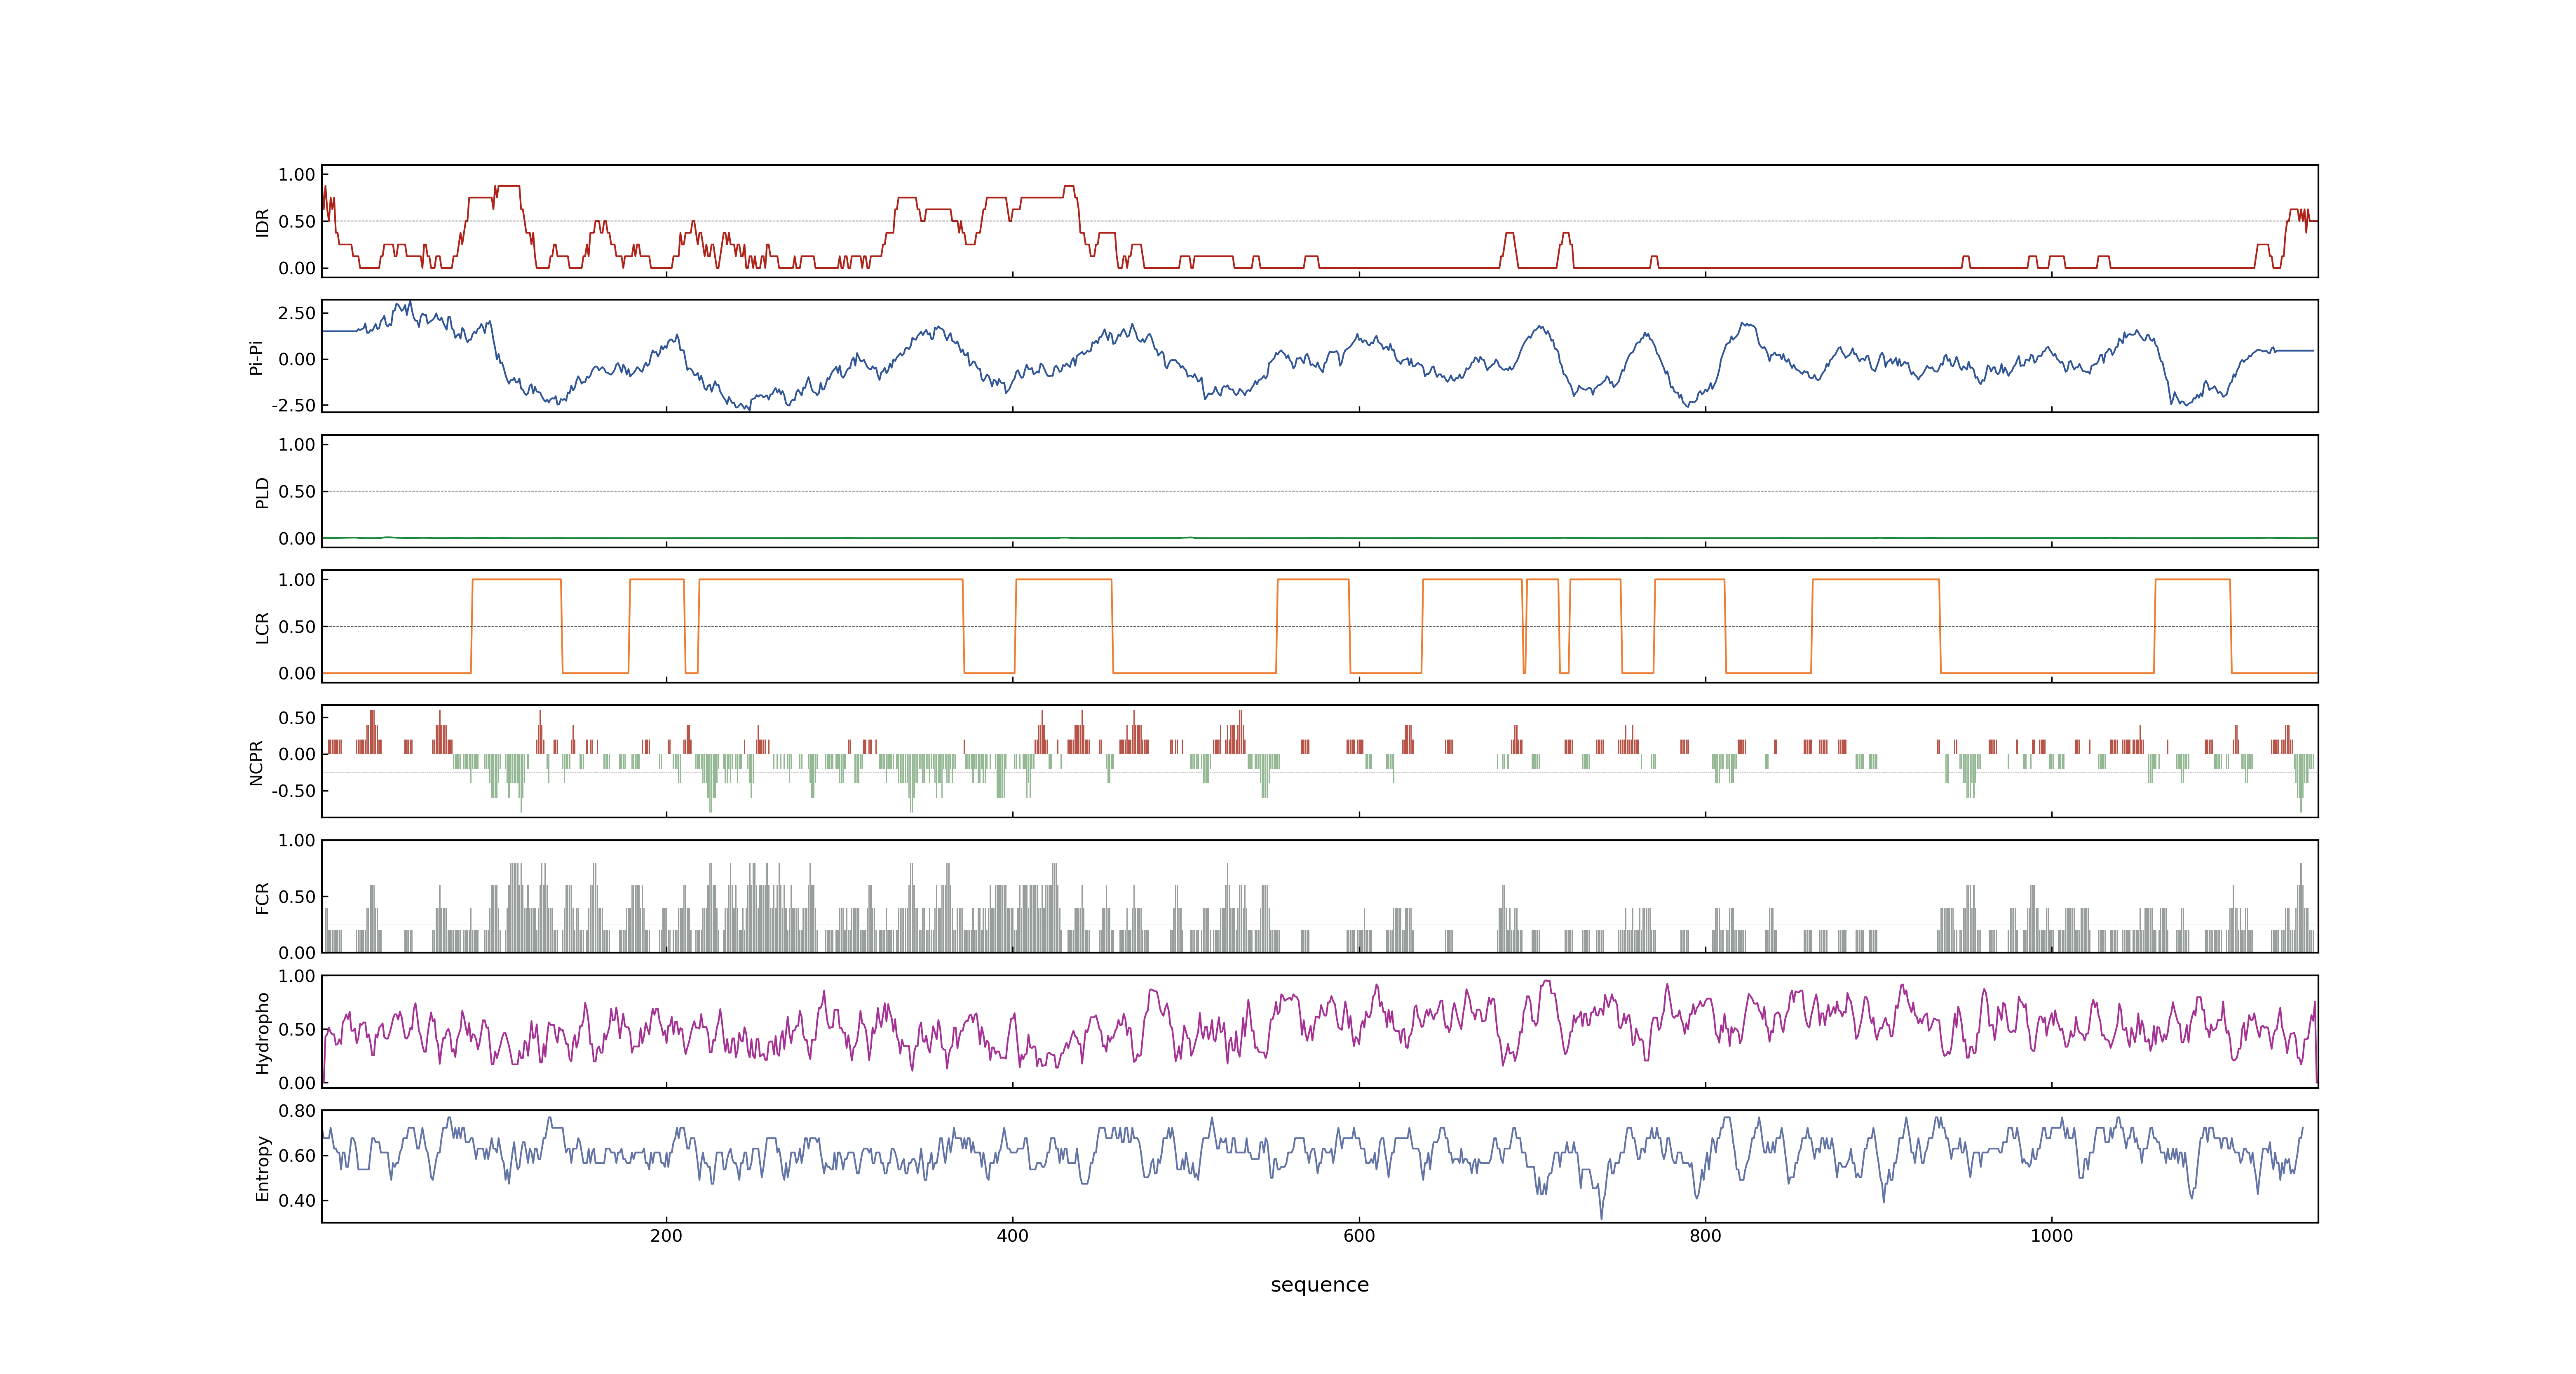This screenshot has width=2576, height=1374.
Task: Click the "-2.50" tick on the Pi-Pi axis
Action: [x=293, y=405]
